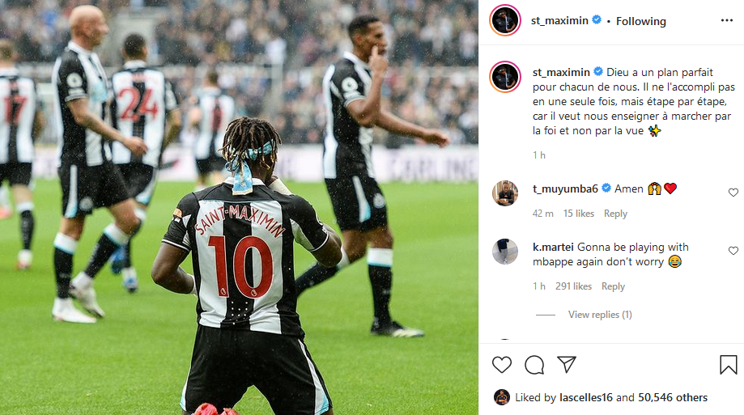This screenshot has height=415, width=744.
Task: Click the Following button in the header
Action: (641, 21)
